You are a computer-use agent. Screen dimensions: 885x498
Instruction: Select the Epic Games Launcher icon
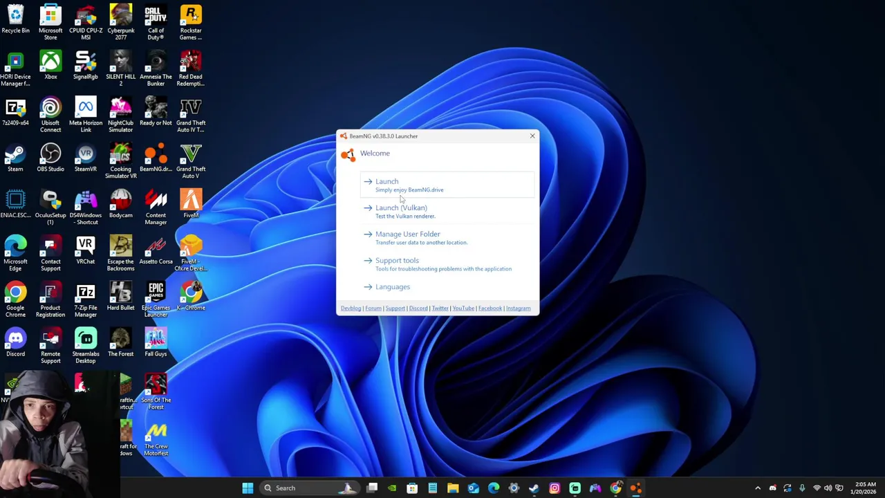pos(156,300)
